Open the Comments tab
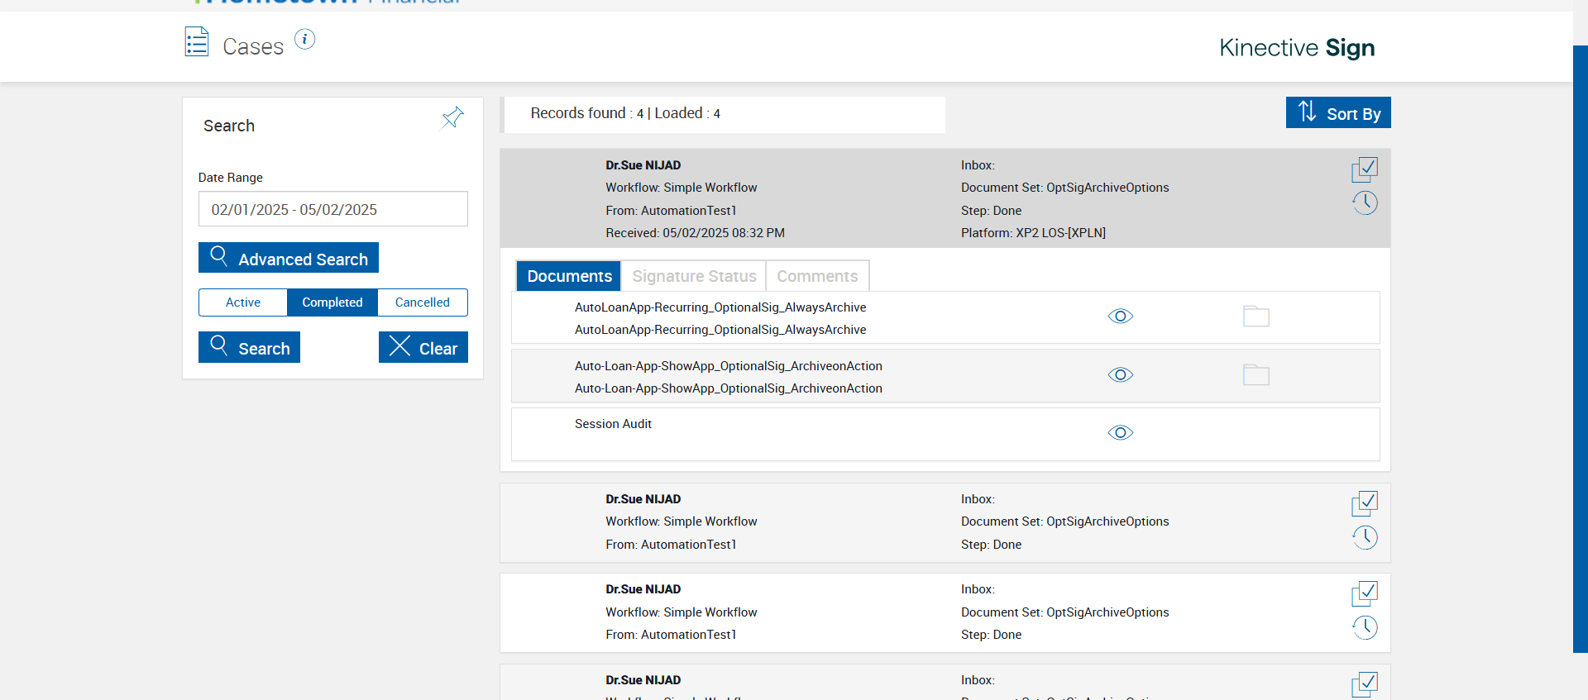 tap(817, 276)
